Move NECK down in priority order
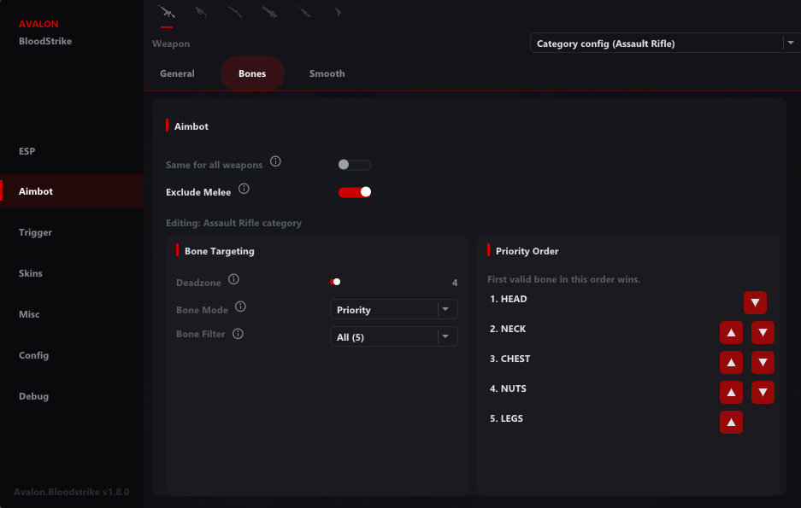The height and width of the screenshot is (508, 801). (763, 332)
